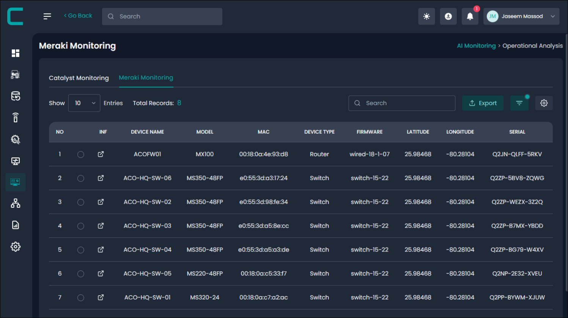Viewport: 568px width, 318px height.
Task: Click model MX100 cell
Action: tap(205, 154)
